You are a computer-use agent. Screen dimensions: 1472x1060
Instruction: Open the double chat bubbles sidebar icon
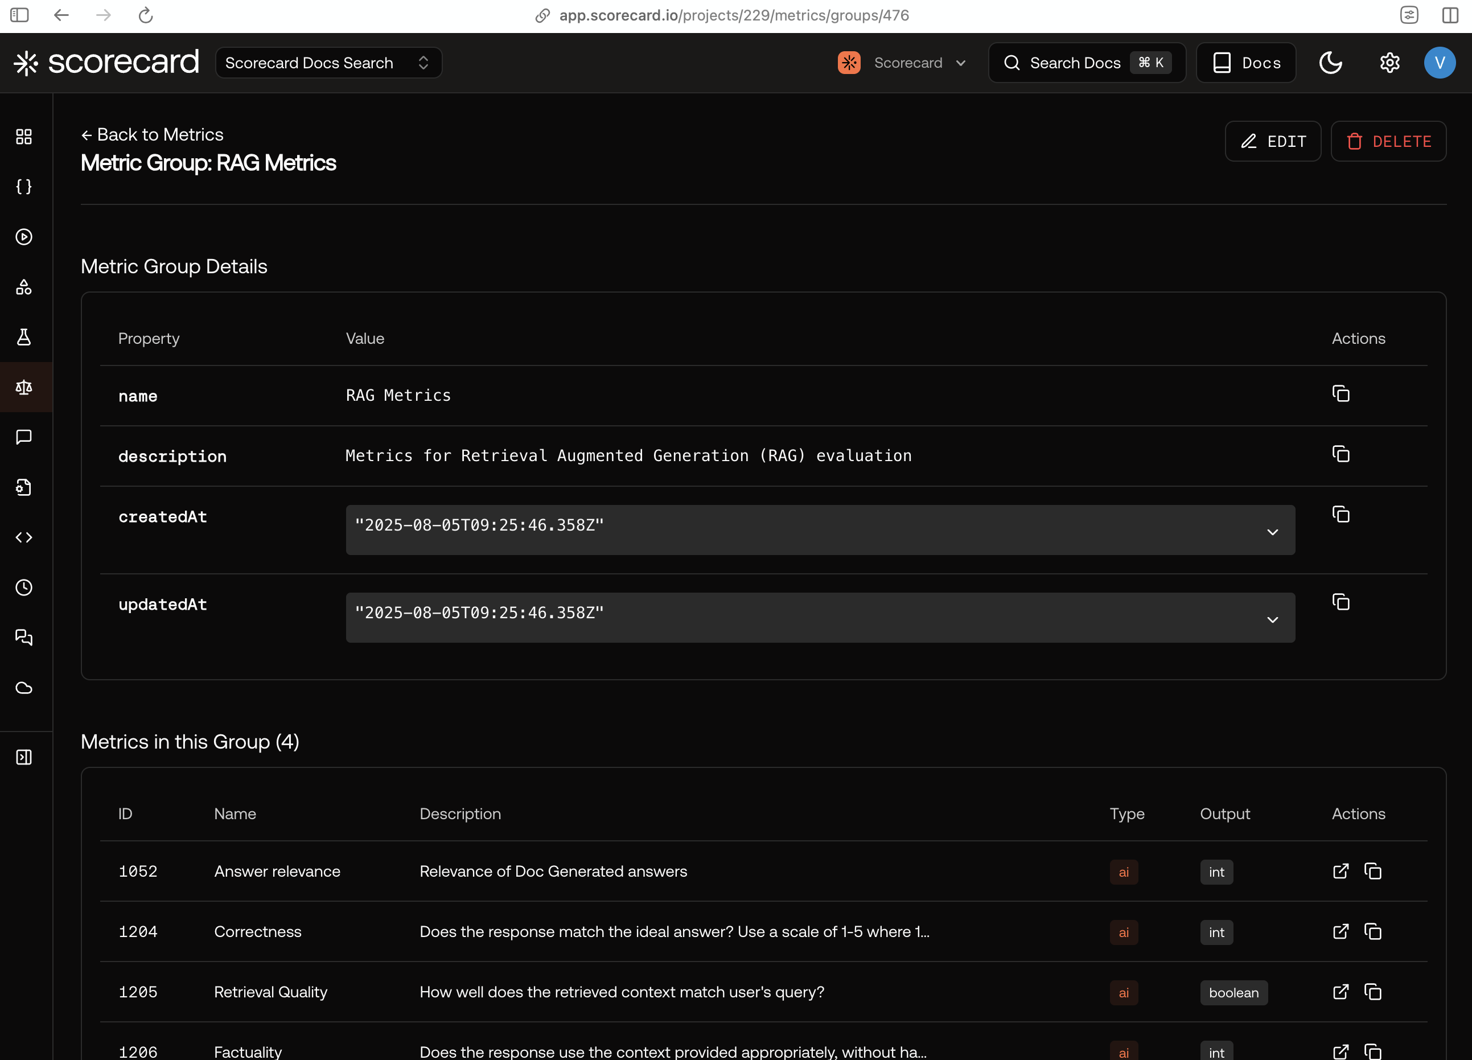pos(24,638)
